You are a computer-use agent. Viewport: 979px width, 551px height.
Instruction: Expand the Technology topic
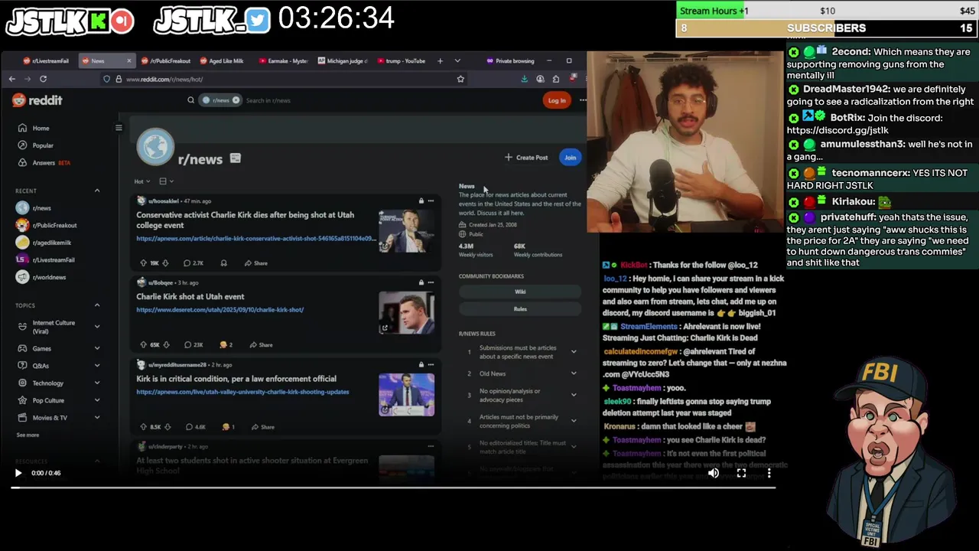pos(97,383)
